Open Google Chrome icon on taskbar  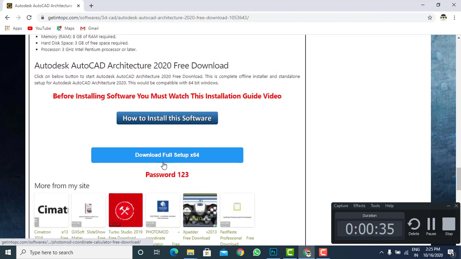(240, 253)
